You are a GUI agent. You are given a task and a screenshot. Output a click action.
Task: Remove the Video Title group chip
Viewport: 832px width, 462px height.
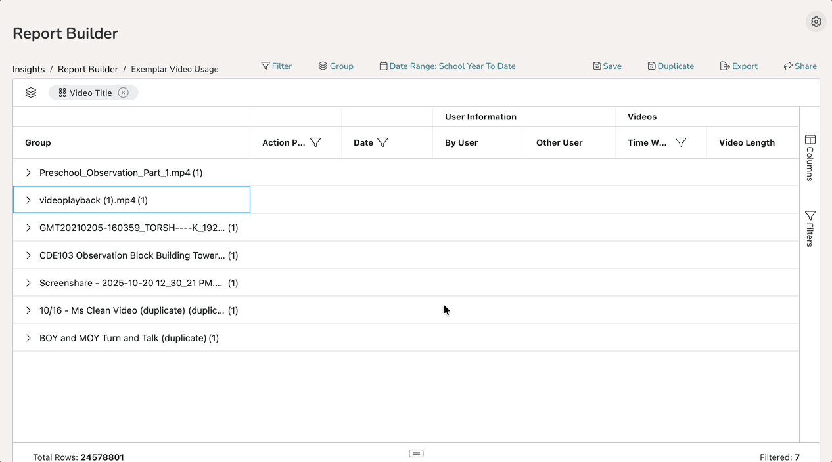(x=123, y=93)
